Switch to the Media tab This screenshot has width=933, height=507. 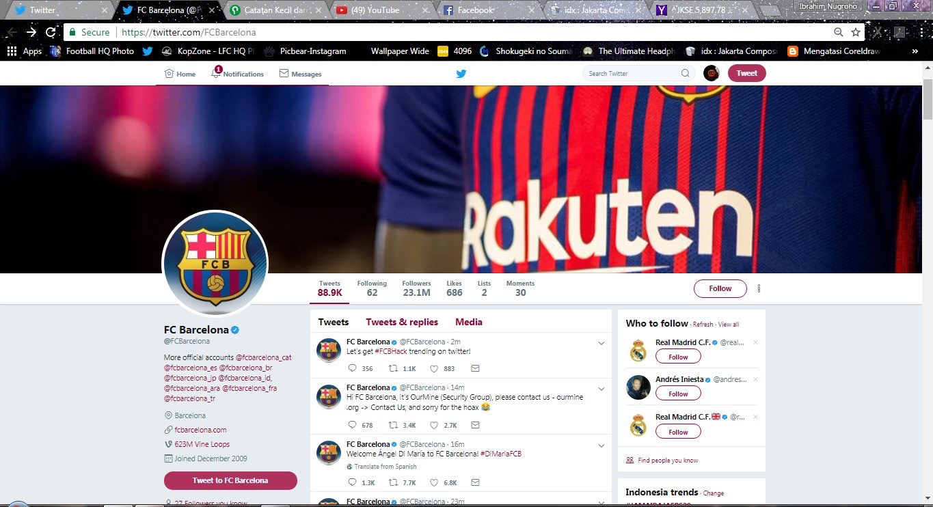click(x=469, y=322)
